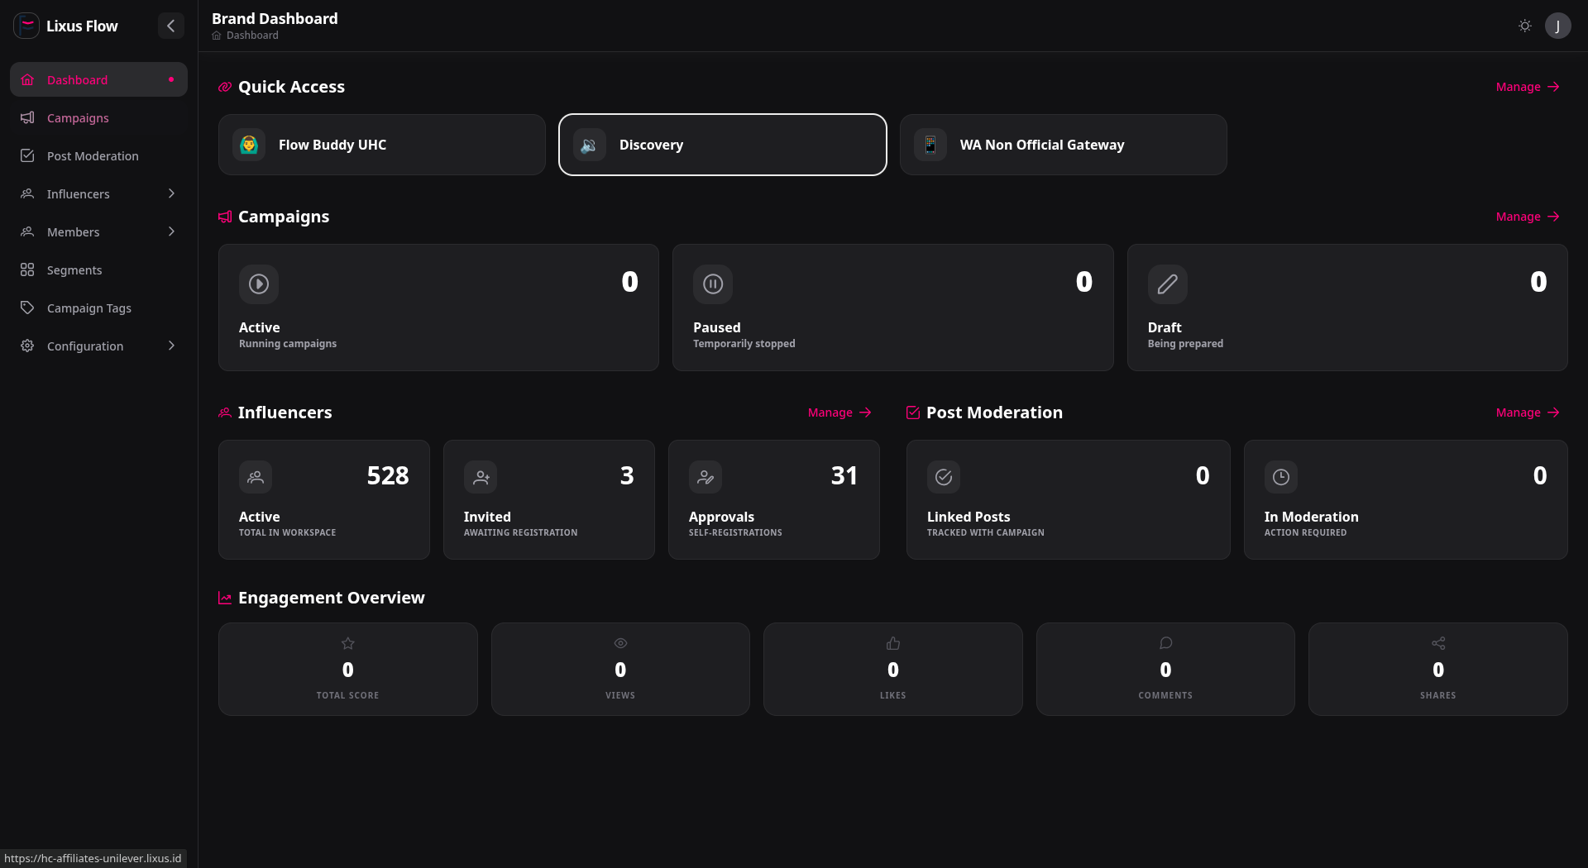Click the Active campaigns play icon
1588x868 pixels.
(x=259, y=284)
